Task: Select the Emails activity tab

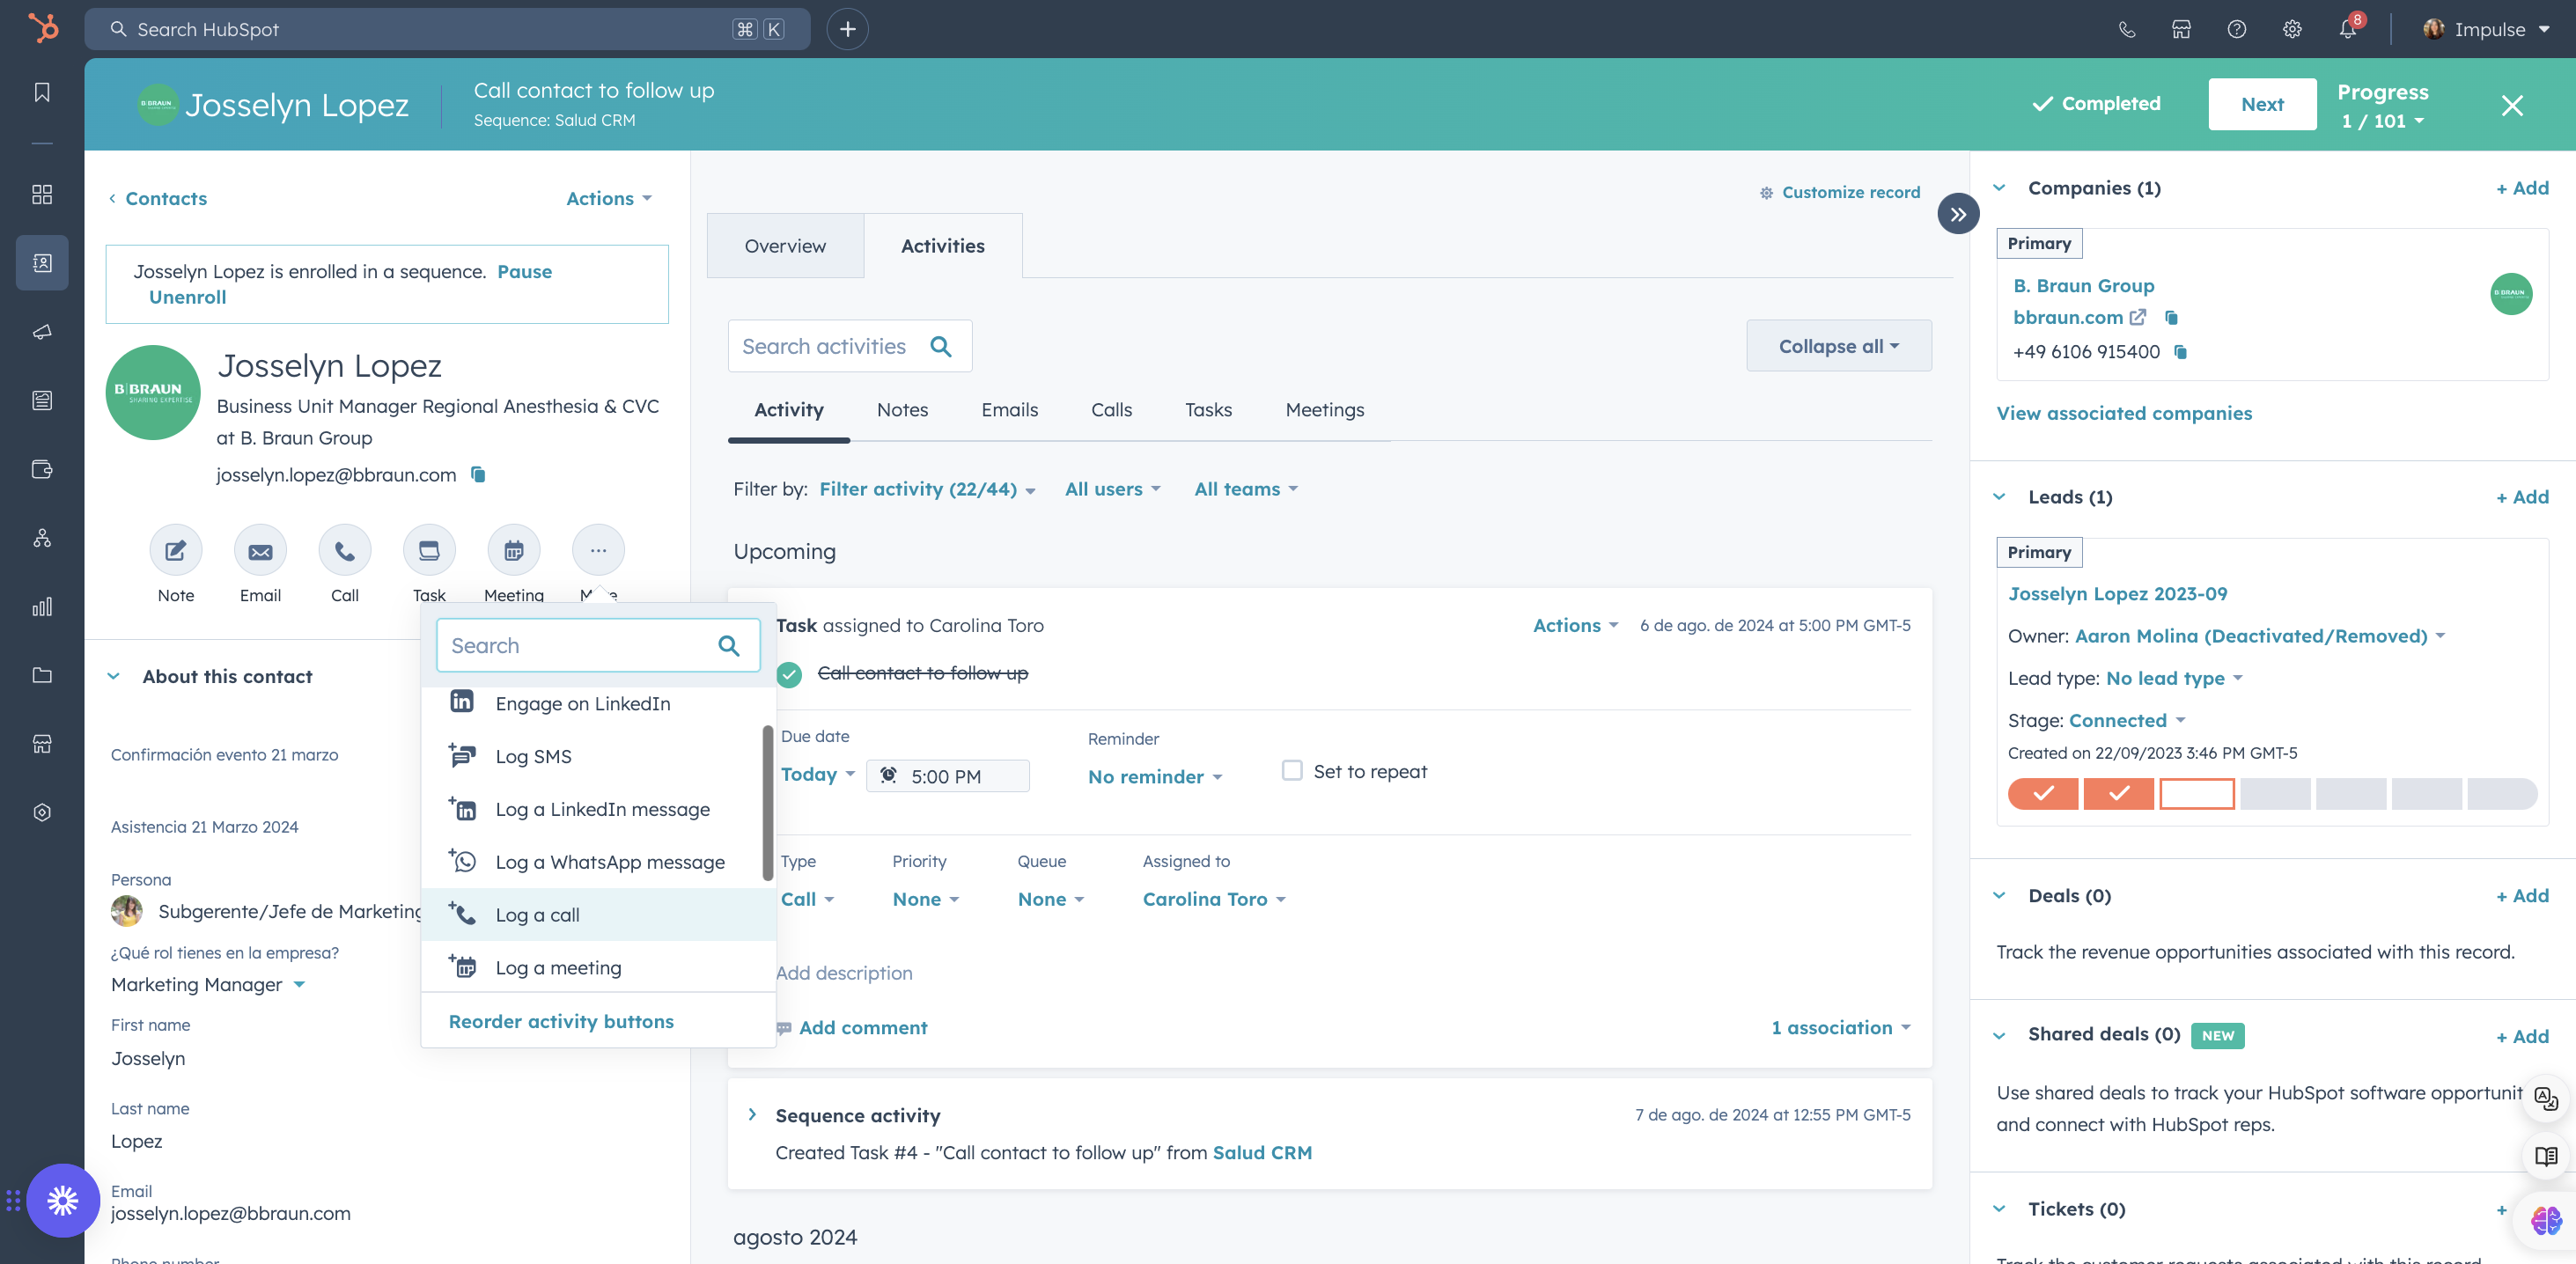Action: (x=1009, y=410)
